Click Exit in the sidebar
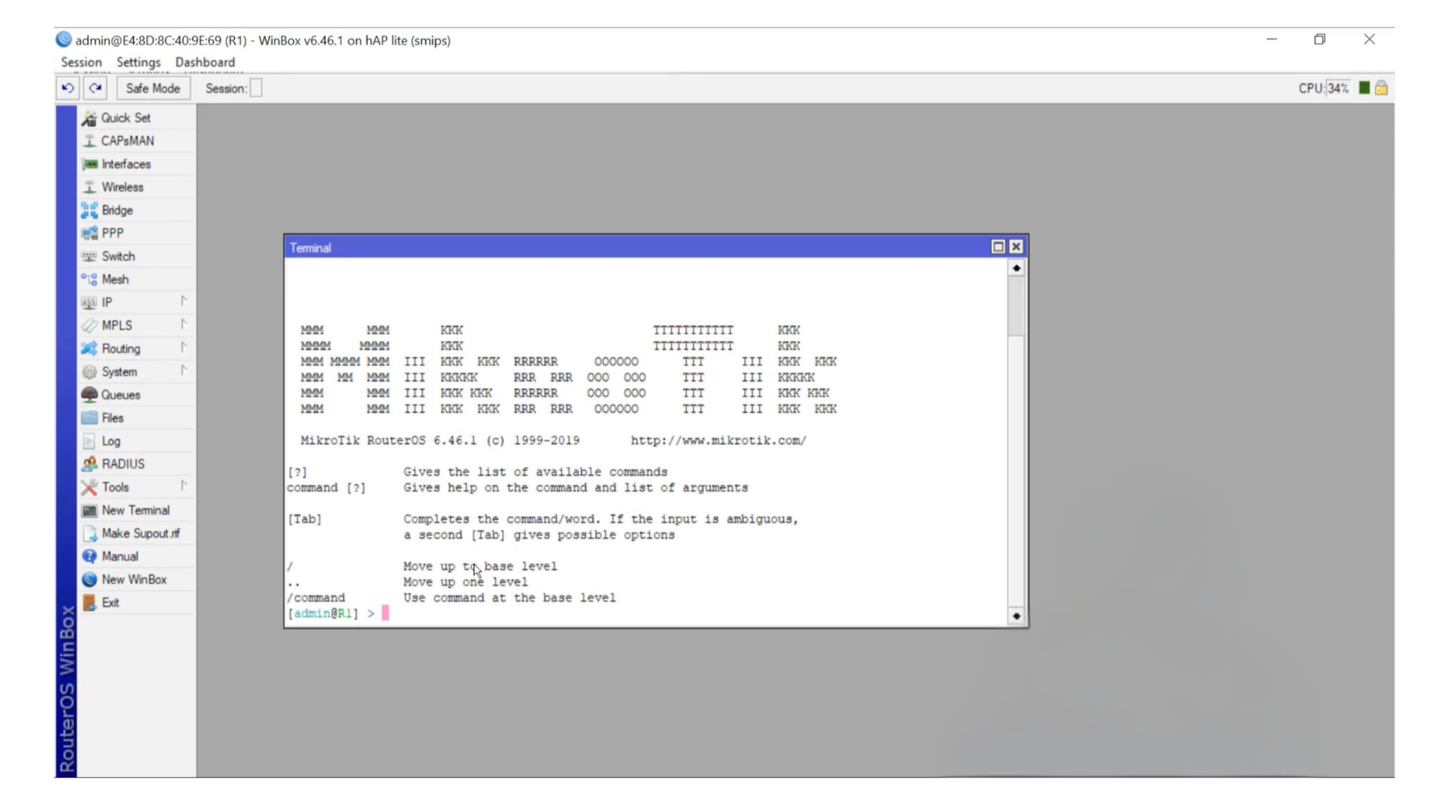This screenshot has width=1449, height=805. pos(110,602)
